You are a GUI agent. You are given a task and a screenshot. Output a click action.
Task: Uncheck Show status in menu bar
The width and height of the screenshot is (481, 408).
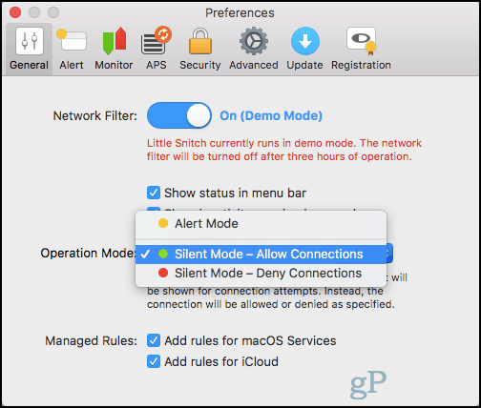coord(154,193)
